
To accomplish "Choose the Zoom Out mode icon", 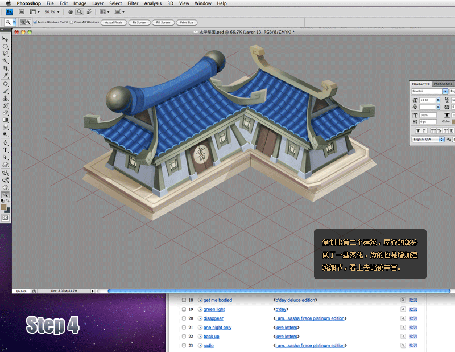I will 28,22.
